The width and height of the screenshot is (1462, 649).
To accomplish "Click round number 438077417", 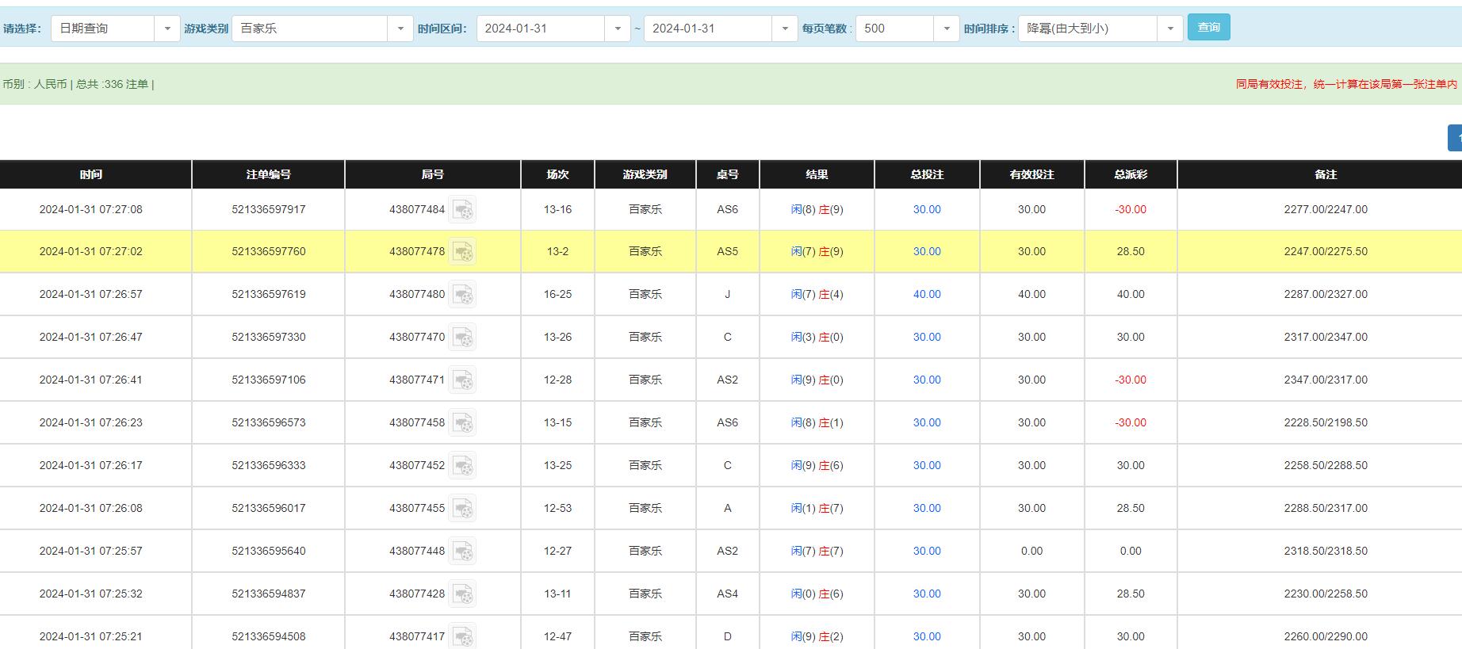I will click(x=417, y=636).
